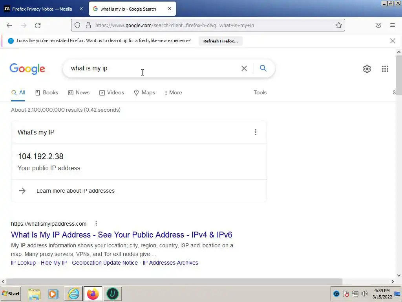
Task: Open 'About this result' dots for whatismyipaddress.com
Action: [96, 224]
